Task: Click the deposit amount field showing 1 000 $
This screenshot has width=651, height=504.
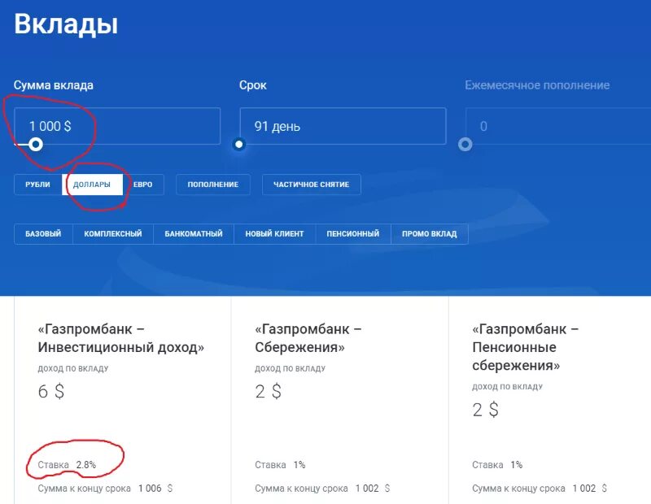Action: pos(117,126)
